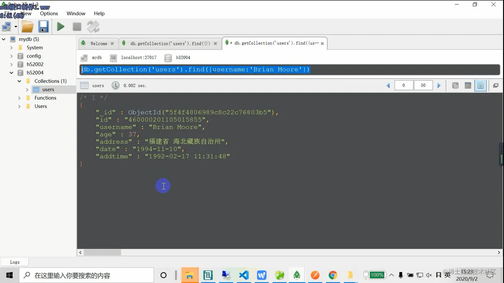
Task: Switch results to tree view mode
Action: [455, 86]
